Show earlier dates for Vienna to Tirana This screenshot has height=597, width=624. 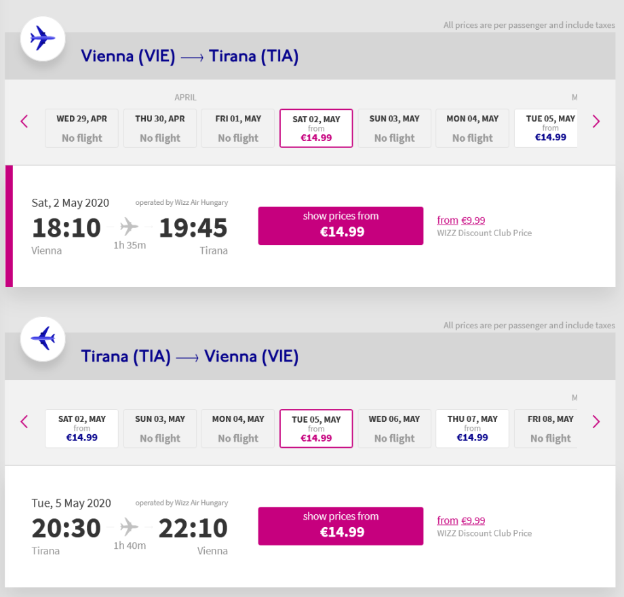coord(24,121)
